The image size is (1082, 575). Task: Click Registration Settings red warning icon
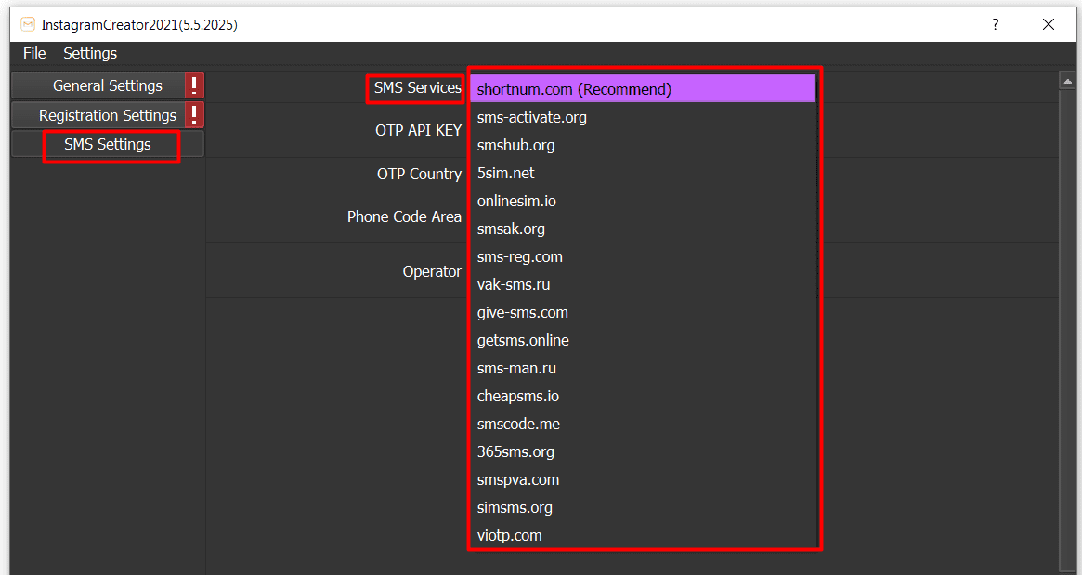pyautogui.click(x=195, y=115)
